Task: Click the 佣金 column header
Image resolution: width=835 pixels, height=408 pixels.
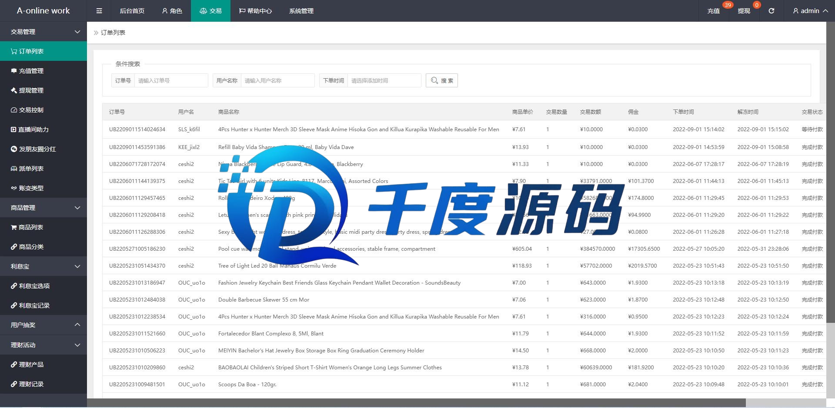Action: click(633, 112)
